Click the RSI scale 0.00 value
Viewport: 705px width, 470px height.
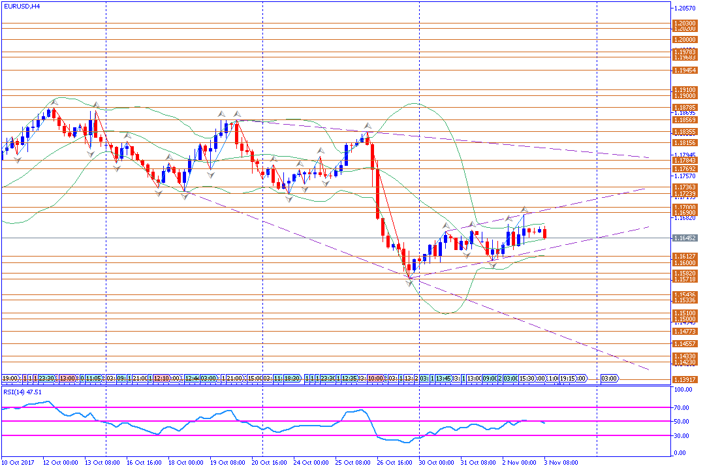click(x=681, y=453)
